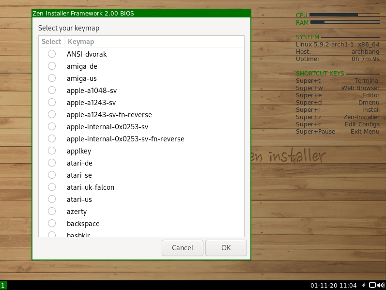Click the Host archbang system line

(x=338, y=52)
